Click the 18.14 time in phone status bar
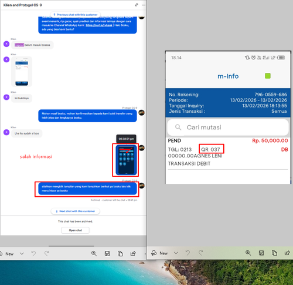Screen dimensions: 293x285 click(x=176, y=58)
